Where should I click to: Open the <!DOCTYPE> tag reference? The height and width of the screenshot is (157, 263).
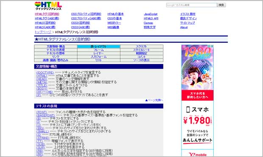pos(45,72)
